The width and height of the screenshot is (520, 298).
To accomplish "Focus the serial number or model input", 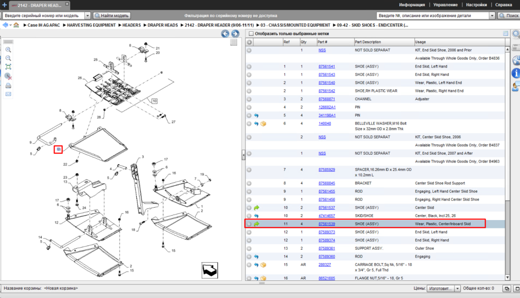I will [x=44, y=16].
